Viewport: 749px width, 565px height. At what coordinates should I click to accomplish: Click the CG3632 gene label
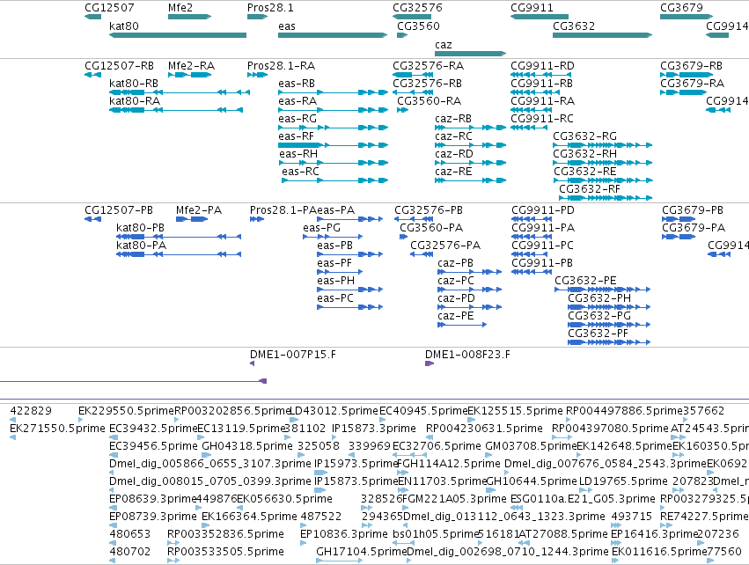(574, 26)
